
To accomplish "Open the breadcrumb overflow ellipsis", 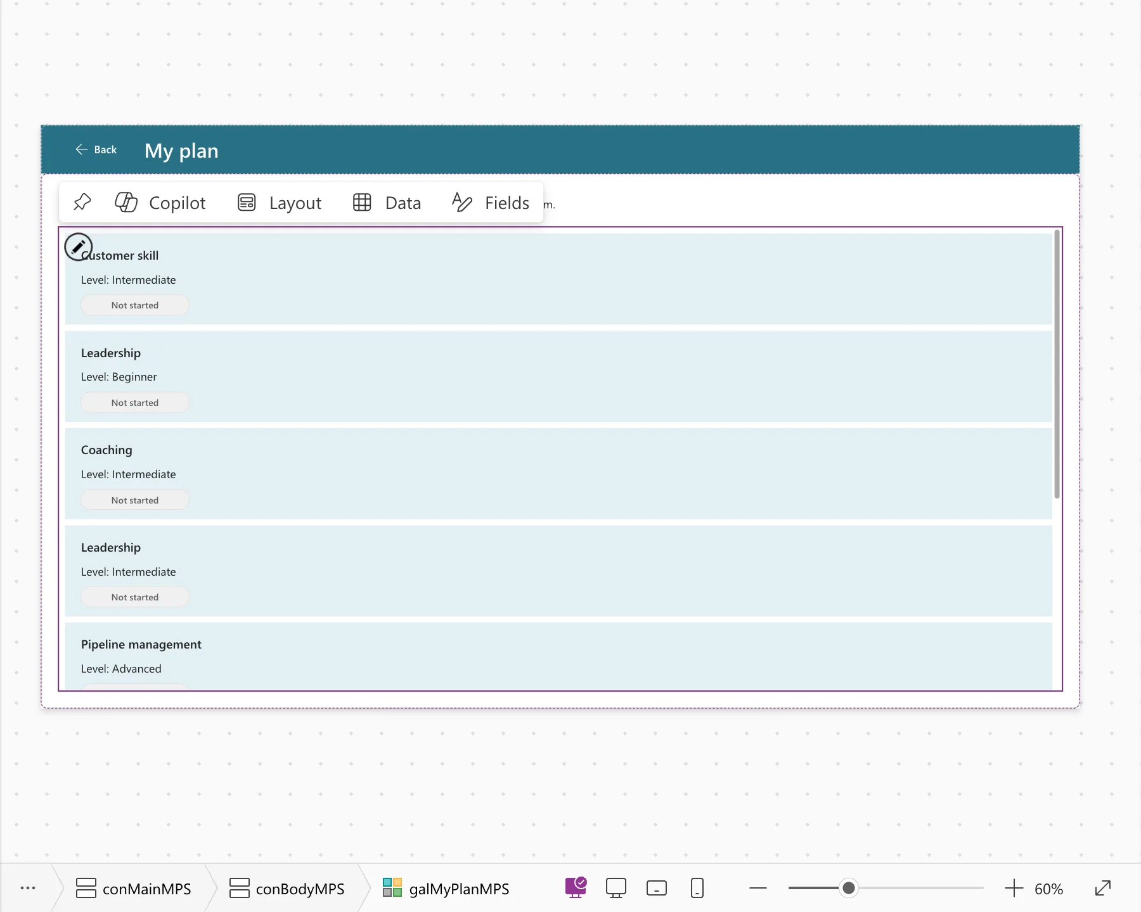I will coord(28,888).
